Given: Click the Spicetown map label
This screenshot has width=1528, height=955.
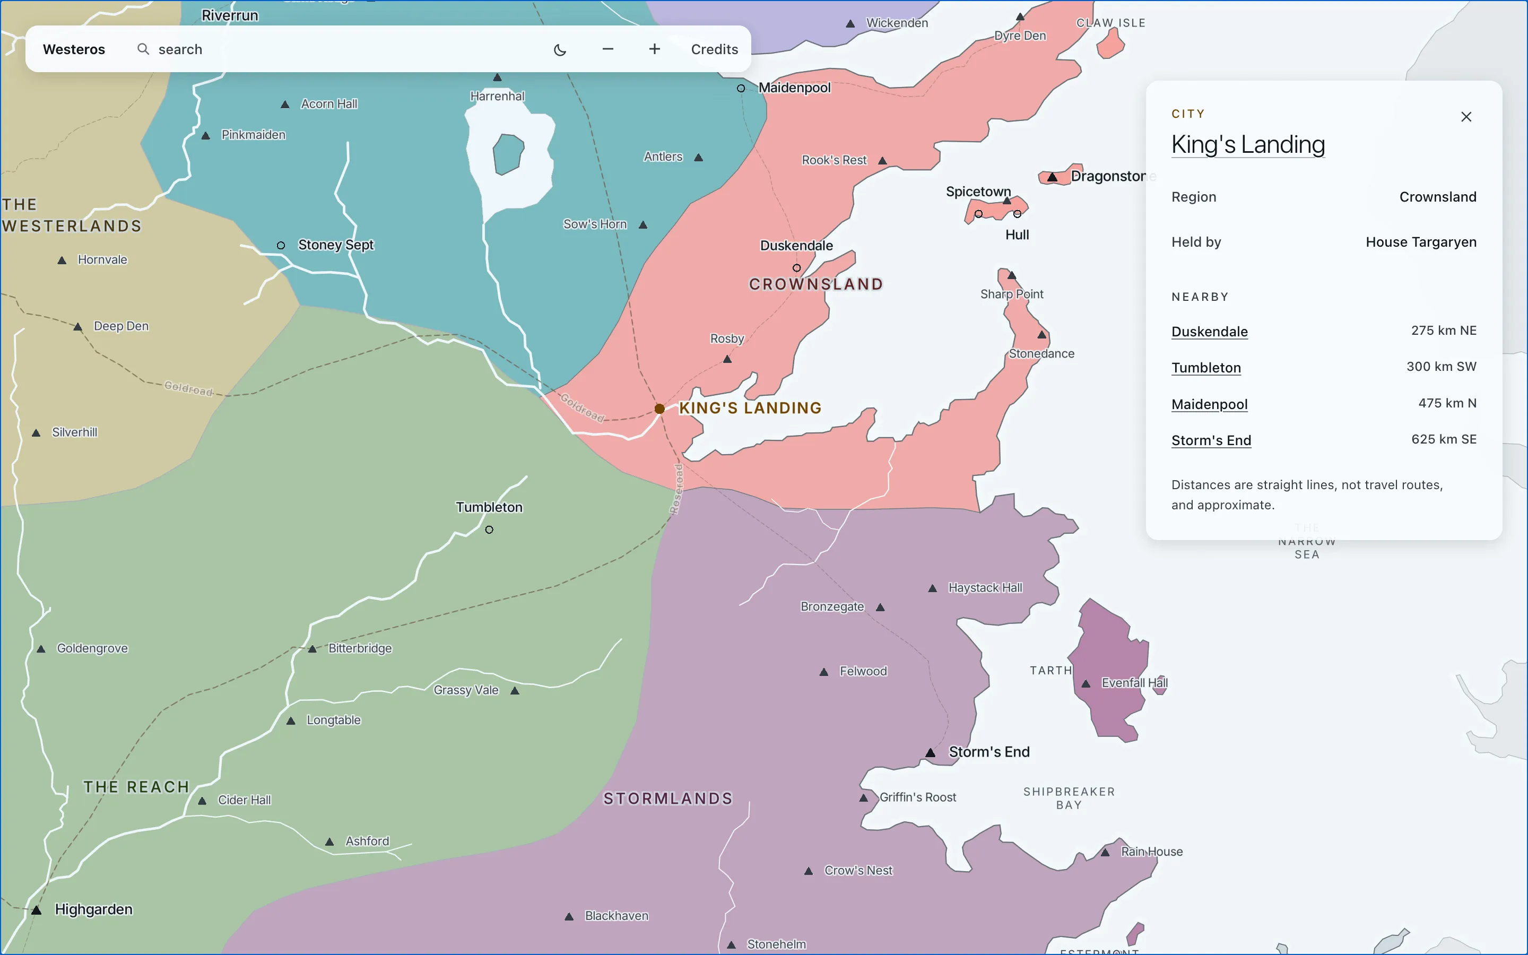Looking at the screenshot, I should click(x=978, y=192).
